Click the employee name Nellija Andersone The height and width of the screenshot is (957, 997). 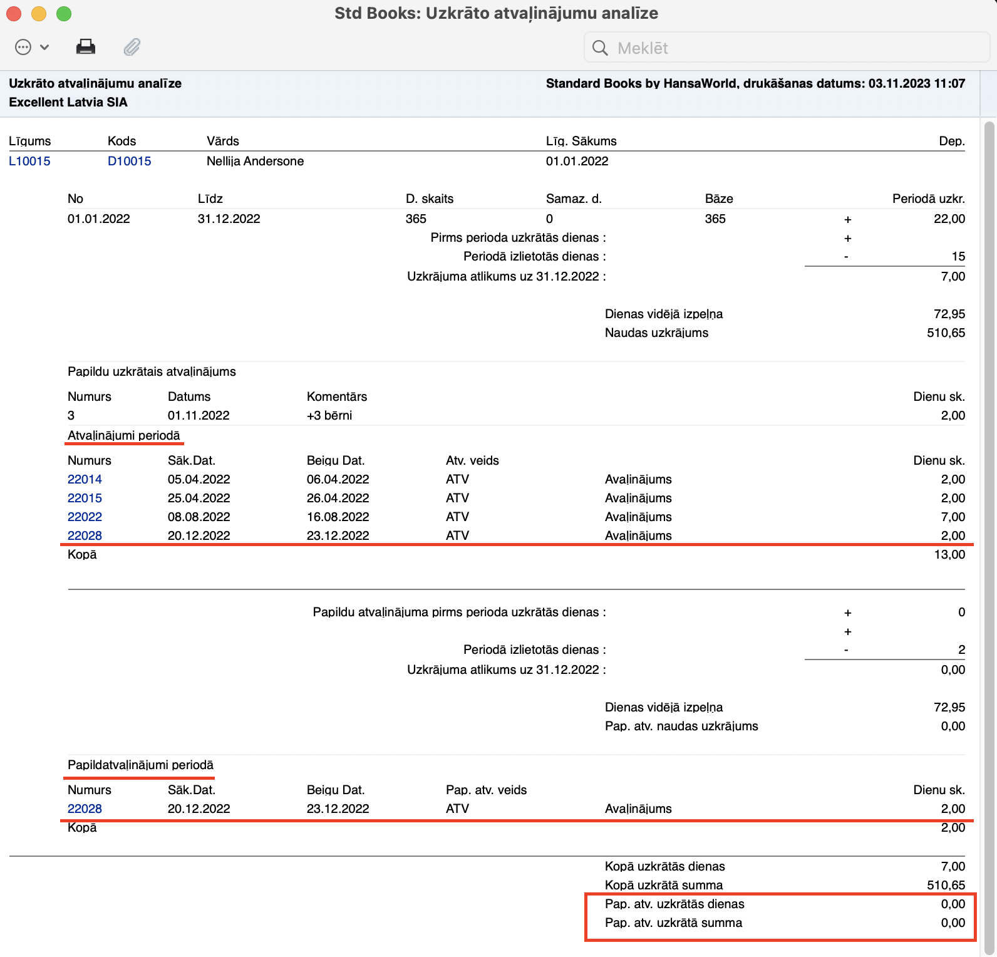coord(255,161)
